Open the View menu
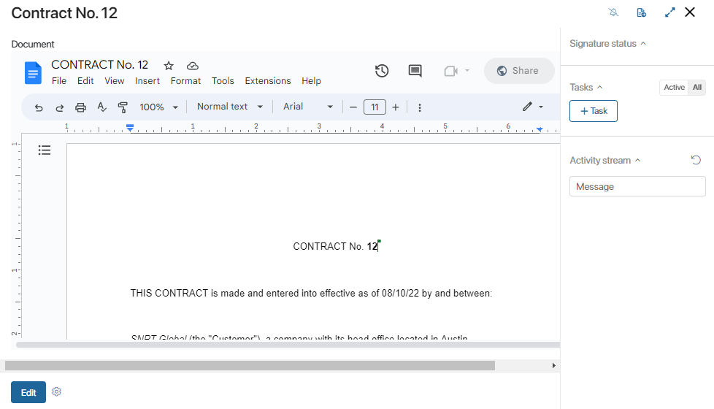 point(115,81)
